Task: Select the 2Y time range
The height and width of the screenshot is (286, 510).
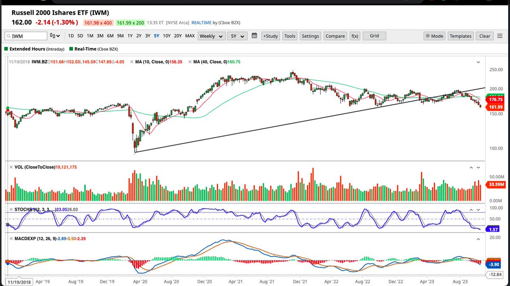Action: (139, 36)
